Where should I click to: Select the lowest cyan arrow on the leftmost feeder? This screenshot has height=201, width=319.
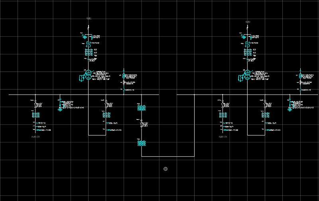tap(37, 130)
